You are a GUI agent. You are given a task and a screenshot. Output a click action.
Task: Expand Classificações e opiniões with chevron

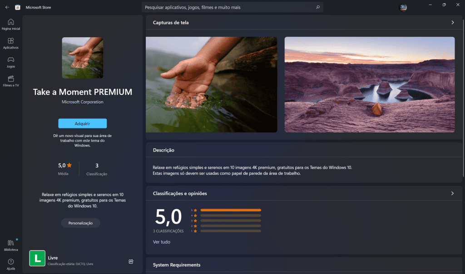pyautogui.click(x=453, y=193)
